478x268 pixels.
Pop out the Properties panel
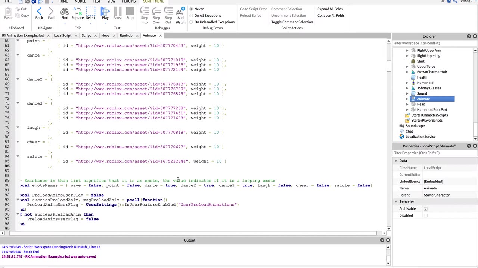point(469,146)
